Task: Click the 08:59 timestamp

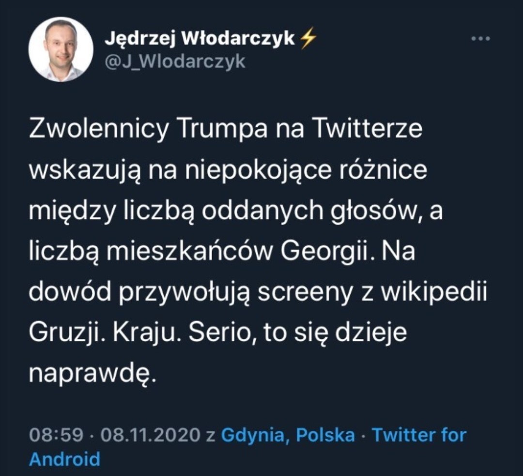Action: (x=56, y=434)
